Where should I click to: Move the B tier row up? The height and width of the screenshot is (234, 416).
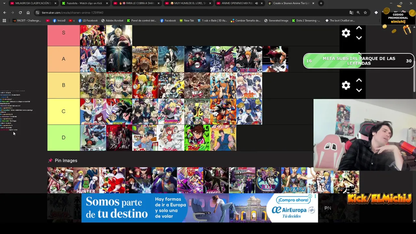359,80
